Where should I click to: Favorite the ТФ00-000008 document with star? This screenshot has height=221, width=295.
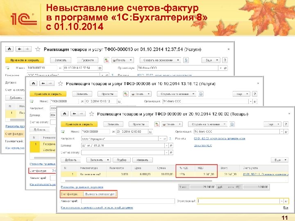point(60,83)
